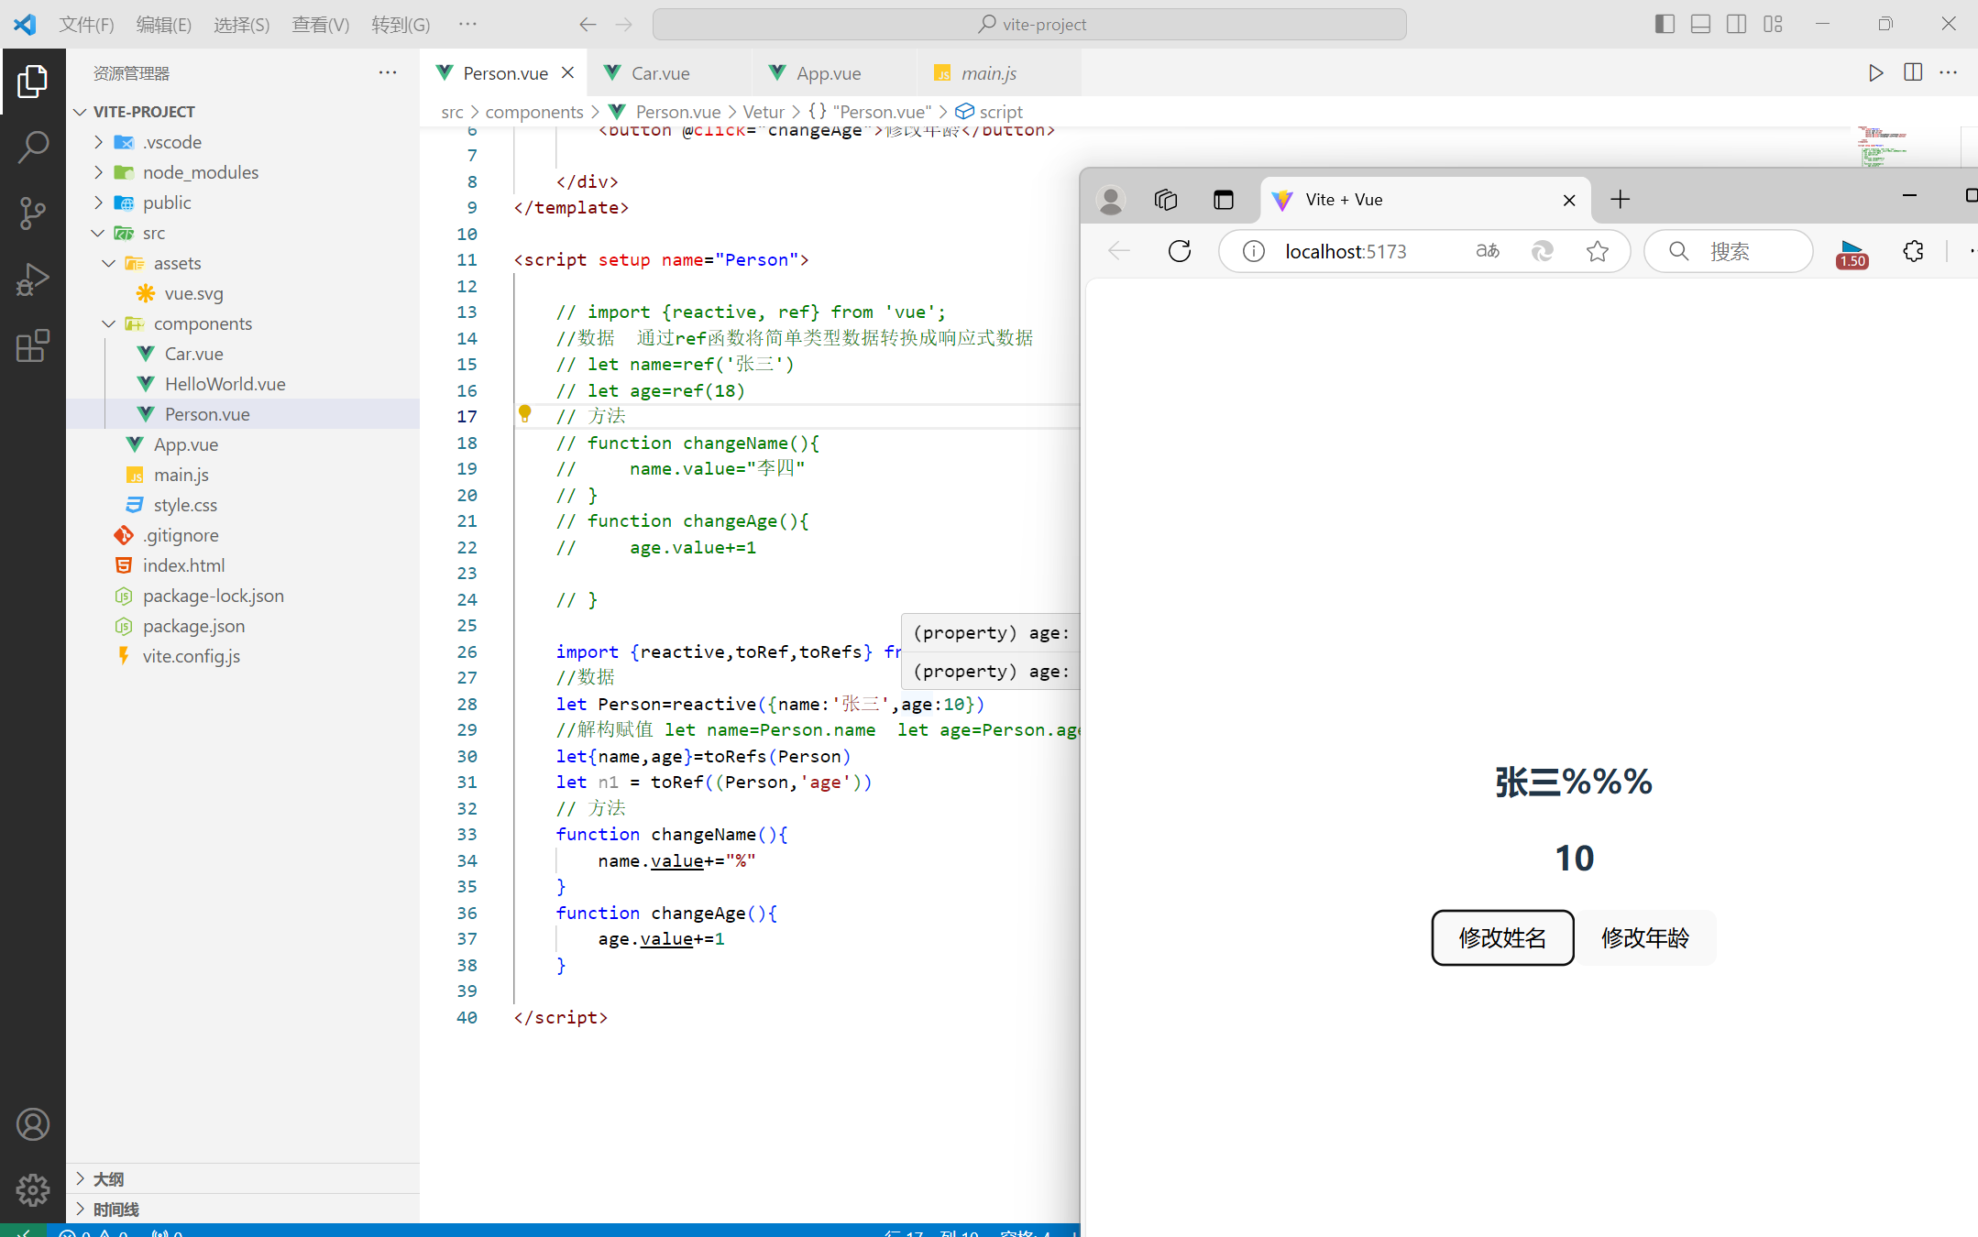Collapse the src folder

99,233
